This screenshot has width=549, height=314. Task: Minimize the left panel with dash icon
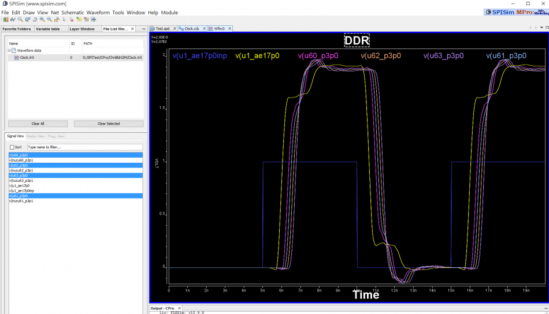(144, 28)
